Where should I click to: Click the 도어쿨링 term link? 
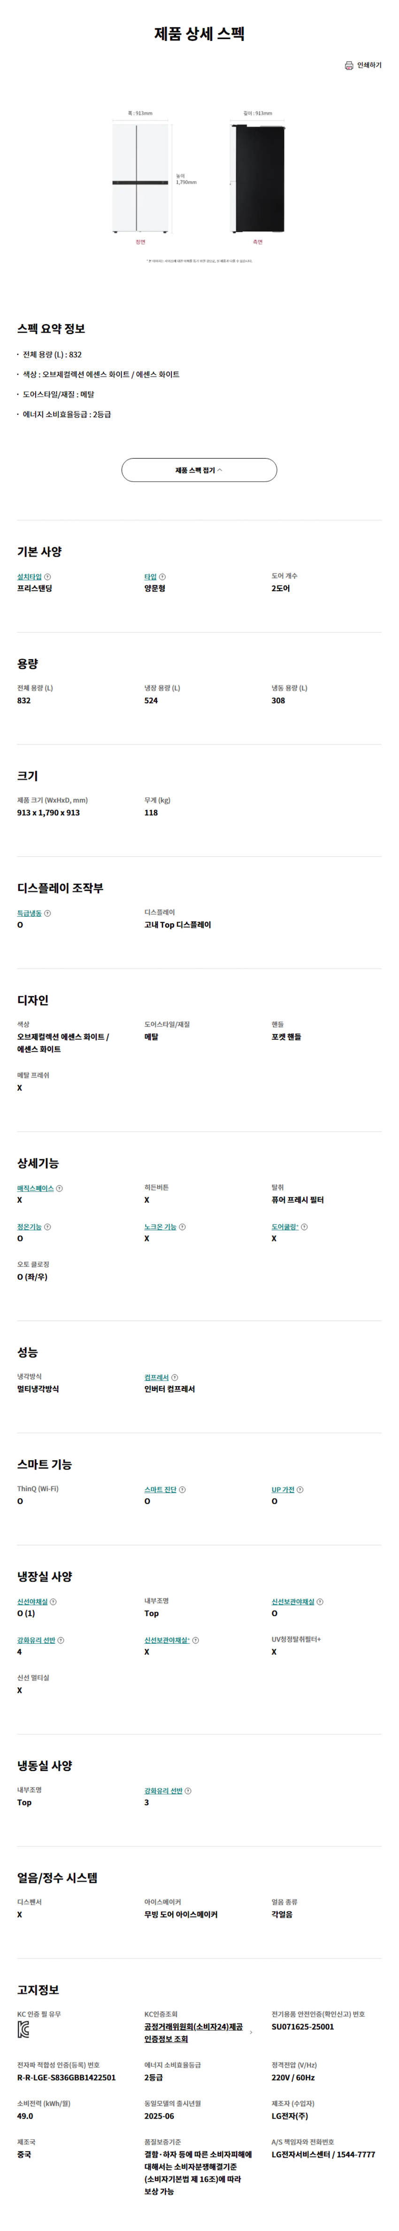(285, 1226)
